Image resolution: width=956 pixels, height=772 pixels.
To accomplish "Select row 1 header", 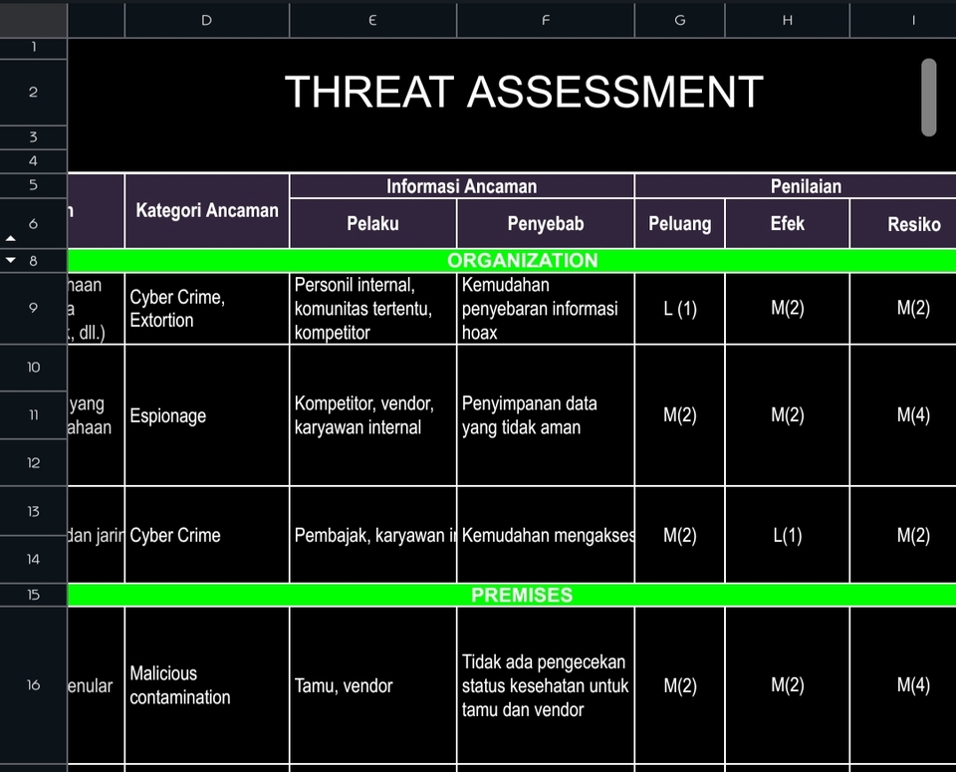I will pos(34,48).
